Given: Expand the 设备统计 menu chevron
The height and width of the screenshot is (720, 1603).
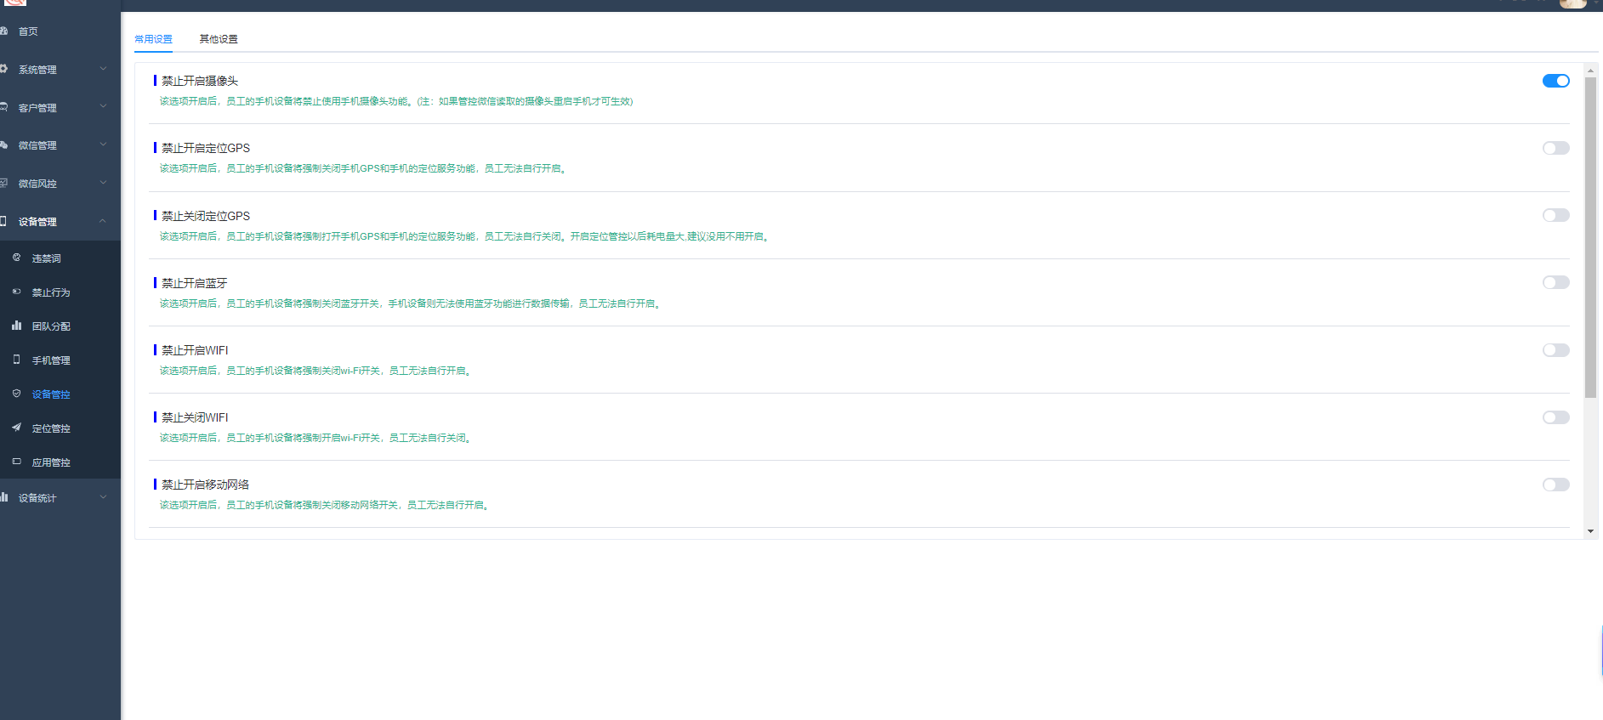Looking at the screenshot, I should pos(103,497).
